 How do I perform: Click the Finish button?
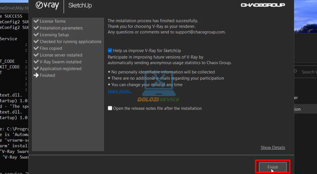tap(273, 167)
